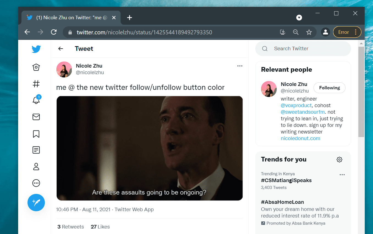
Task: Open the Lists icon in sidebar
Action: 36,150
